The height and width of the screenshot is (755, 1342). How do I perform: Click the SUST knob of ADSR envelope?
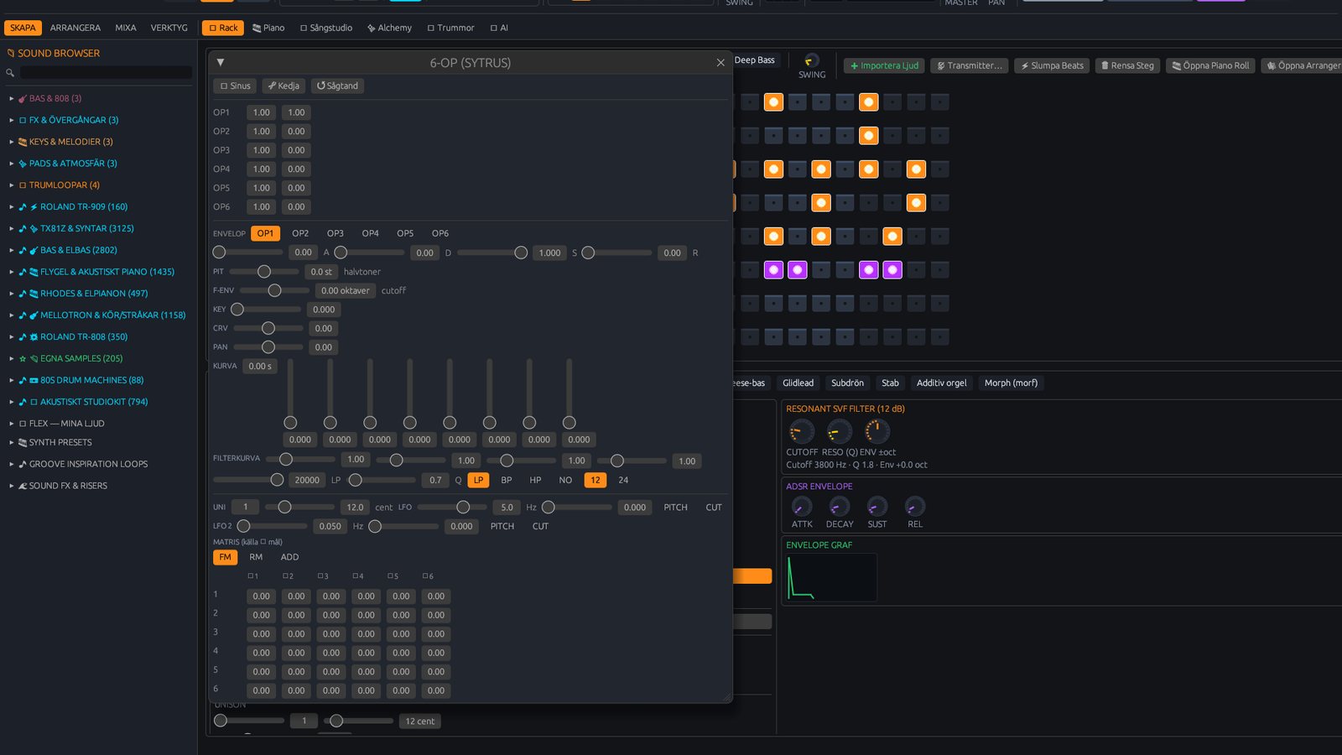876,507
